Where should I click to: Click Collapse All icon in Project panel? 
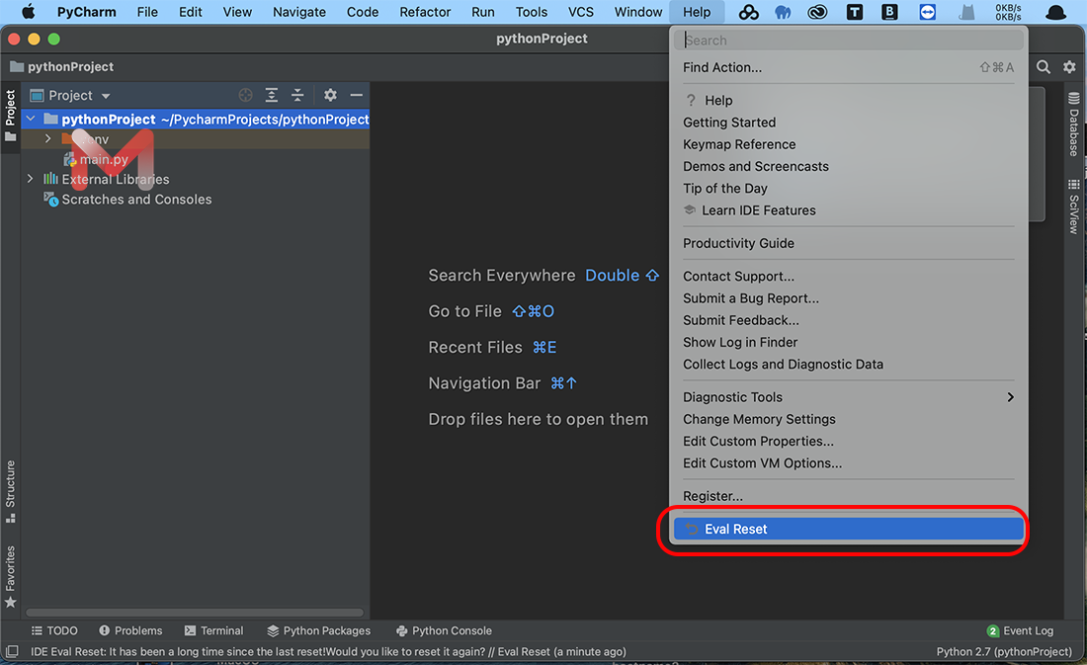(x=297, y=95)
